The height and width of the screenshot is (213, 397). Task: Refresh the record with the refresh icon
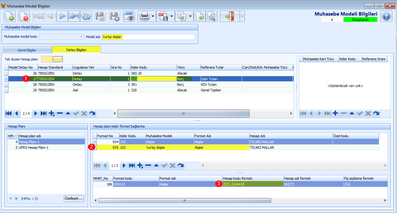[86, 17]
